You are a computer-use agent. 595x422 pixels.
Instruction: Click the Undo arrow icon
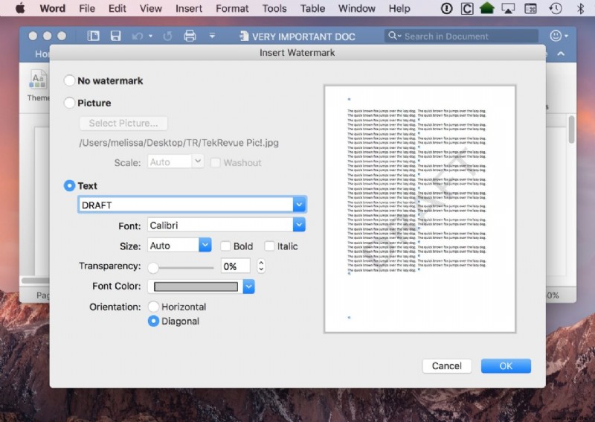[138, 36]
